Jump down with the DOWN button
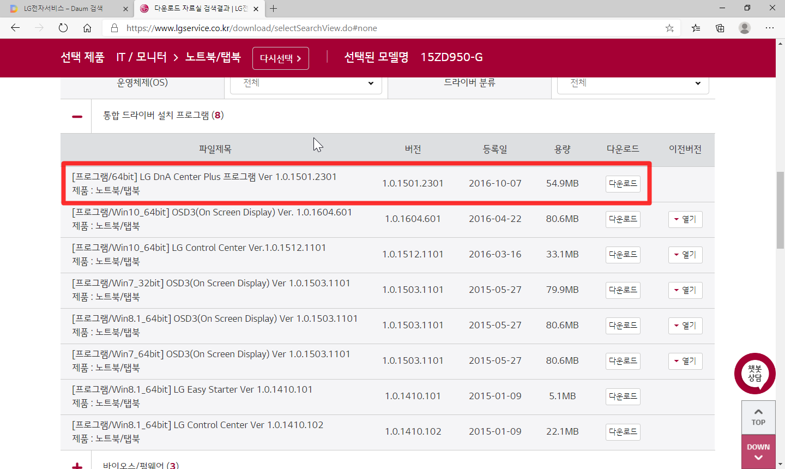Image resolution: width=785 pixels, height=469 pixels. (x=758, y=452)
